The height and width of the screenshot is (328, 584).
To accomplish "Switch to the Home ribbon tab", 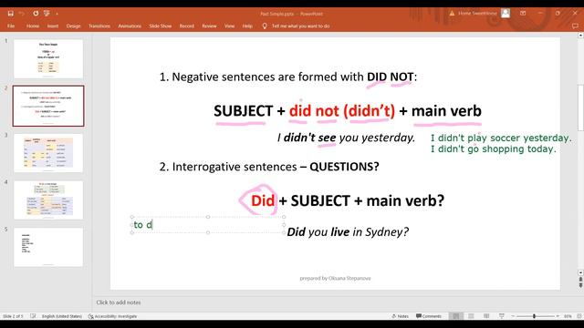I will coord(33,26).
